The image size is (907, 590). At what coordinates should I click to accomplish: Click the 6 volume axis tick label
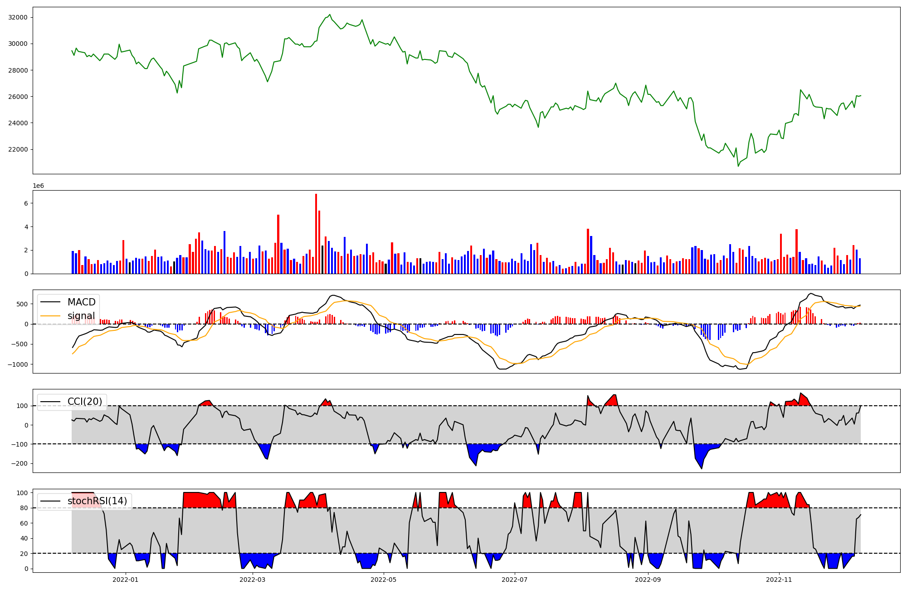(x=26, y=203)
